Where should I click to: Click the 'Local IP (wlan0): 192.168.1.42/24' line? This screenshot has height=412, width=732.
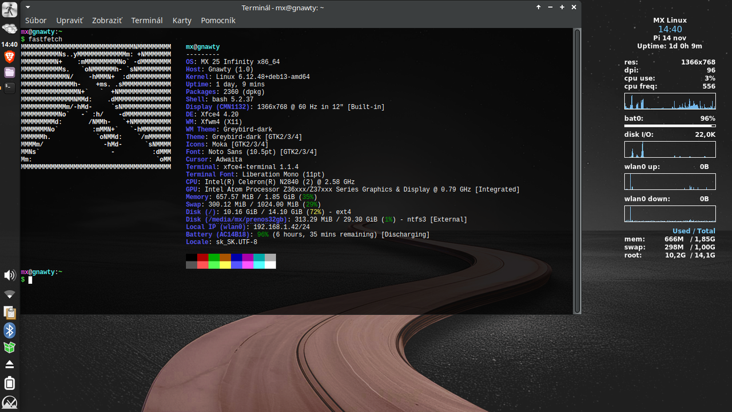tap(248, 227)
